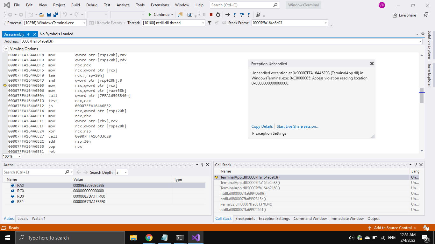Screen dimensions: 435x244
Task: Click the Stop Debugging red square
Action: point(211,15)
